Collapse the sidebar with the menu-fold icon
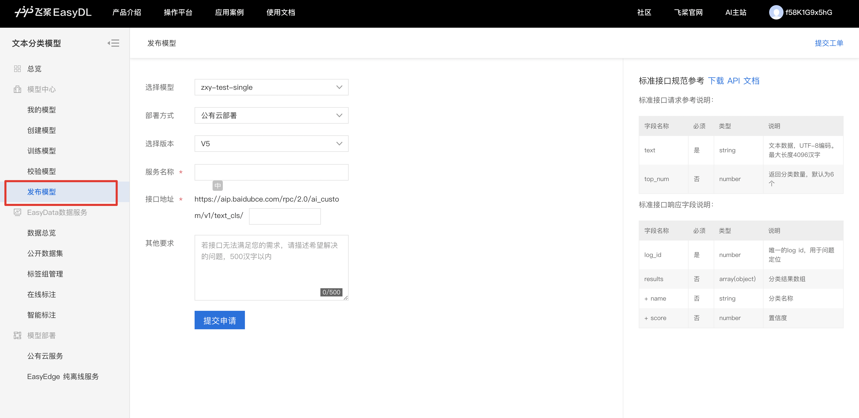Screen dimensions: 859x418 coord(113,43)
